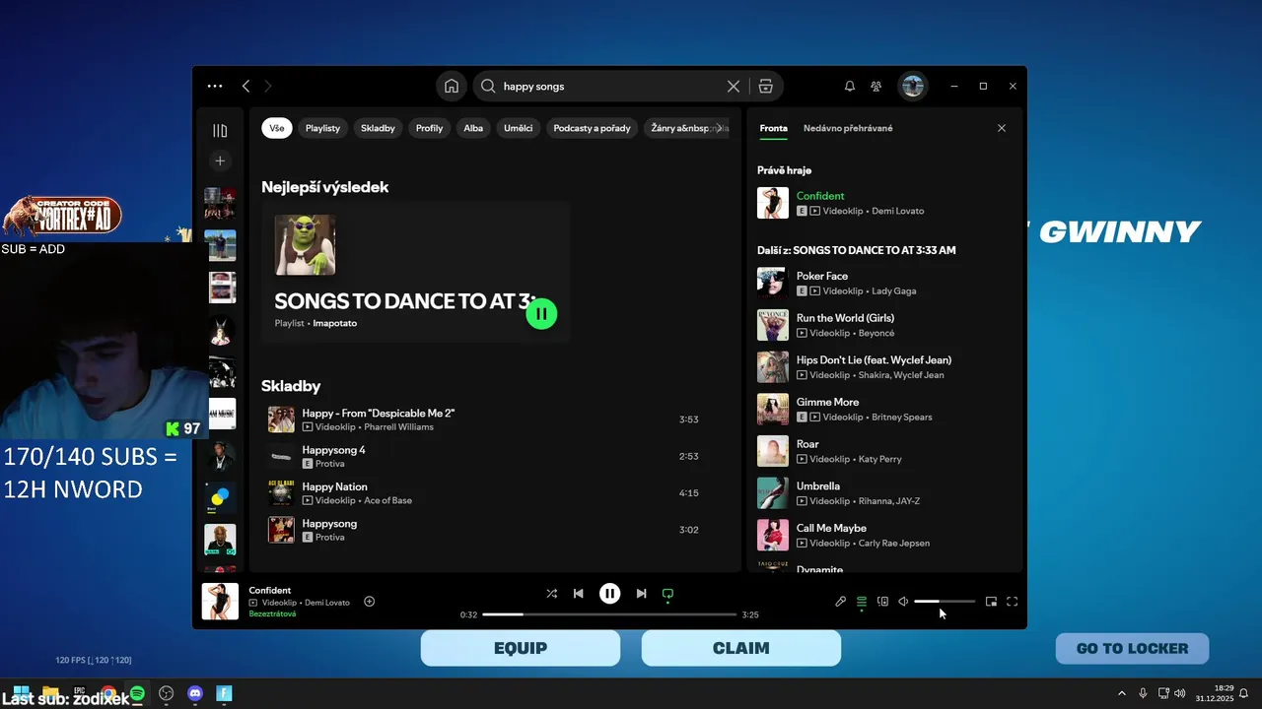This screenshot has height=709, width=1262.
Task: Show lyrics with the microphone icon
Action: (x=841, y=602)
